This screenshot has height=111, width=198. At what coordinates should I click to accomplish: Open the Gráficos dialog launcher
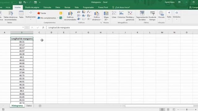101,23
